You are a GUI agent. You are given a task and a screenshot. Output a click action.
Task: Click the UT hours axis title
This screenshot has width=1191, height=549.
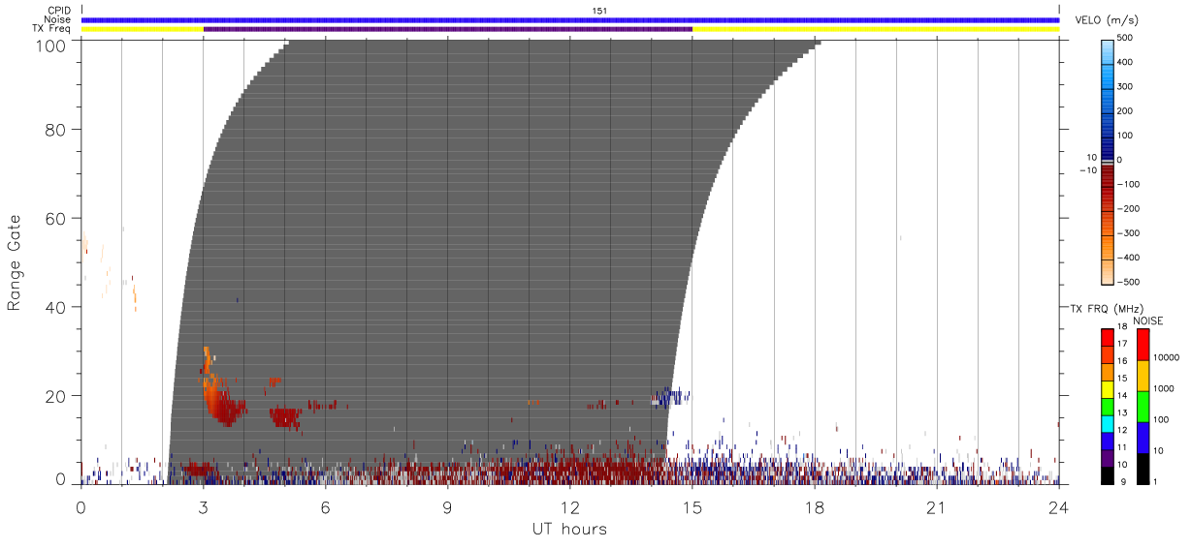568,530
